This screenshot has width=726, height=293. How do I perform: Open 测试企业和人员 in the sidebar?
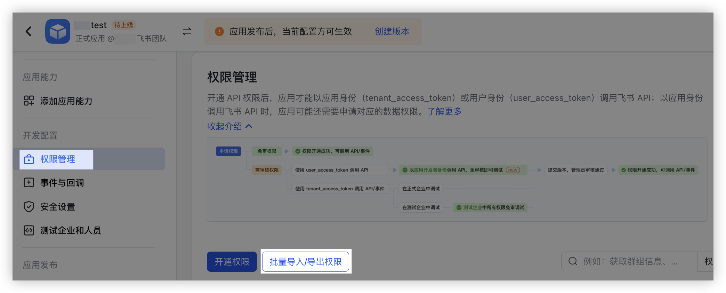point(70,230)
